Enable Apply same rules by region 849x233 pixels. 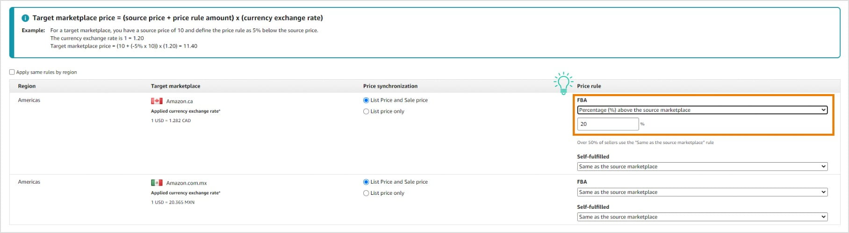coord(12,72)
